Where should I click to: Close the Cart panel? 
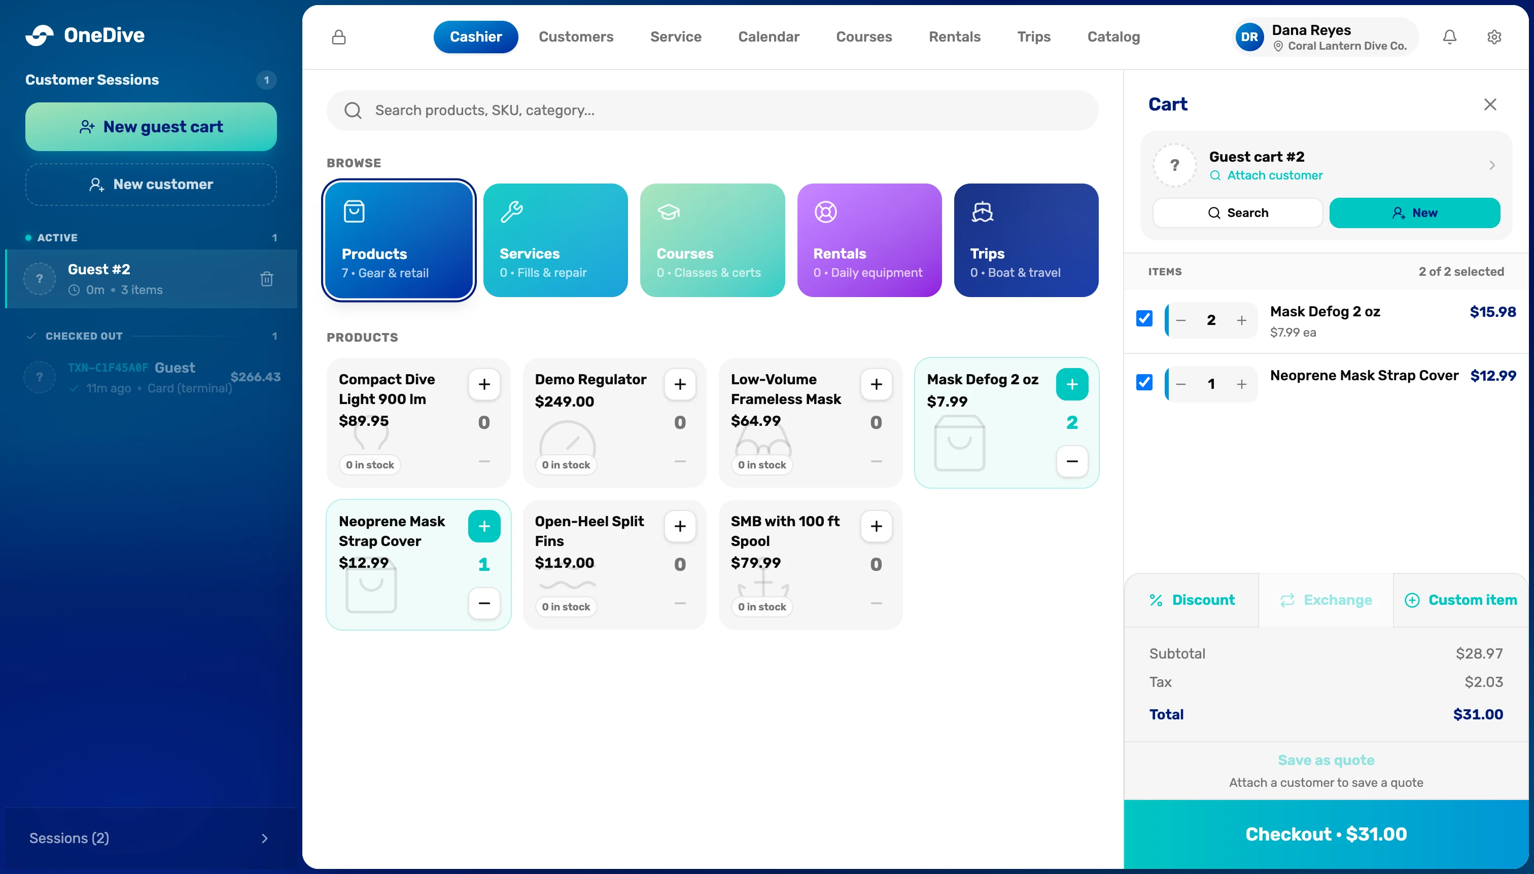click(1489, 104)
